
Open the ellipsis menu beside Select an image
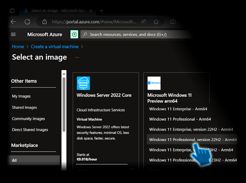[77, 57]
